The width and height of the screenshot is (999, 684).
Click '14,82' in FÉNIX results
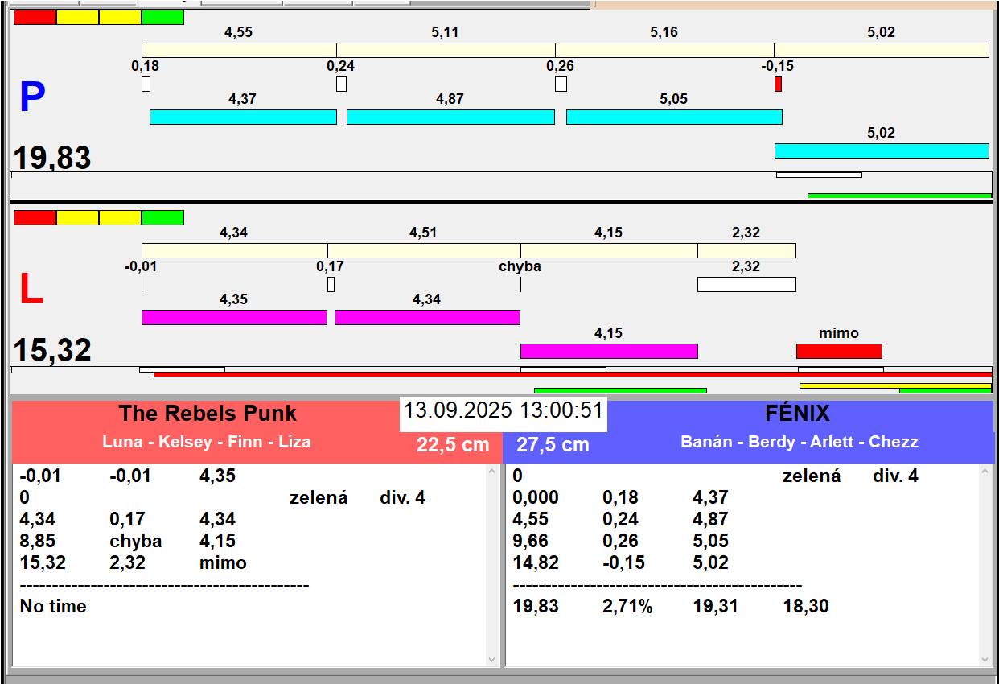click(x=536, y=563)
